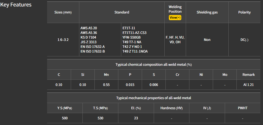
Task: Select the AWS A5.20 standard entry
Action: click(89, 28)
